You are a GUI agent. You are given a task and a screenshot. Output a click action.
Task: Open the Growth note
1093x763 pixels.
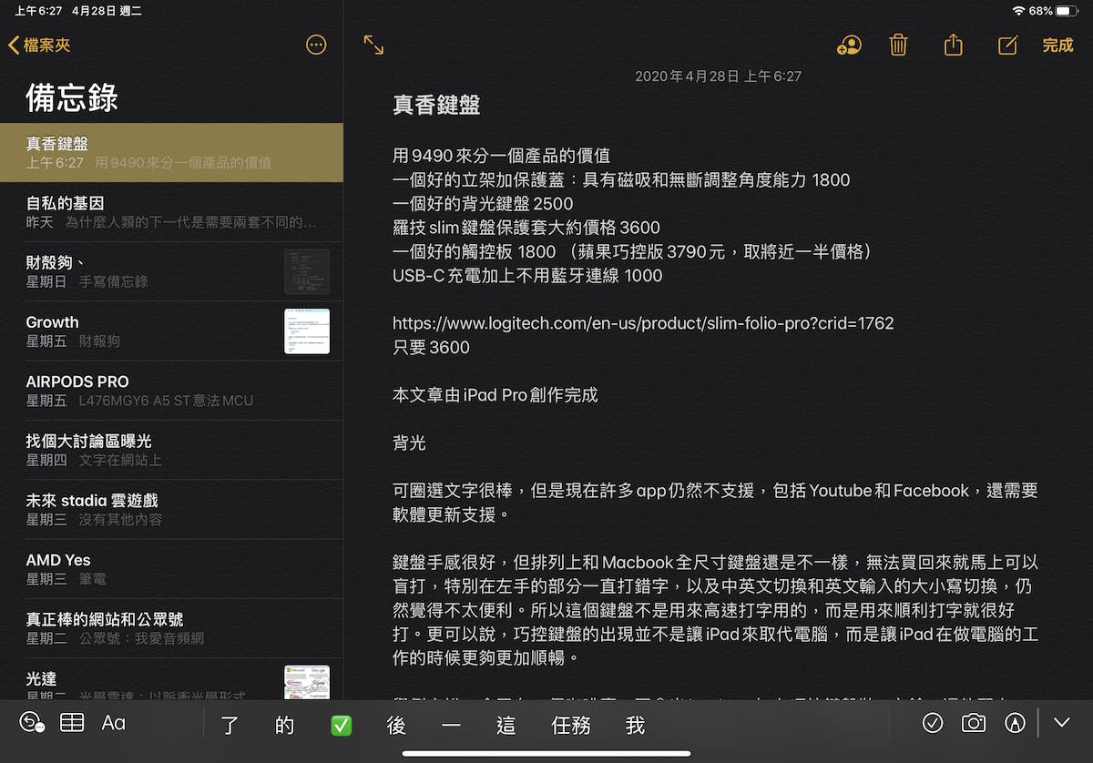(x=171, y=331)
